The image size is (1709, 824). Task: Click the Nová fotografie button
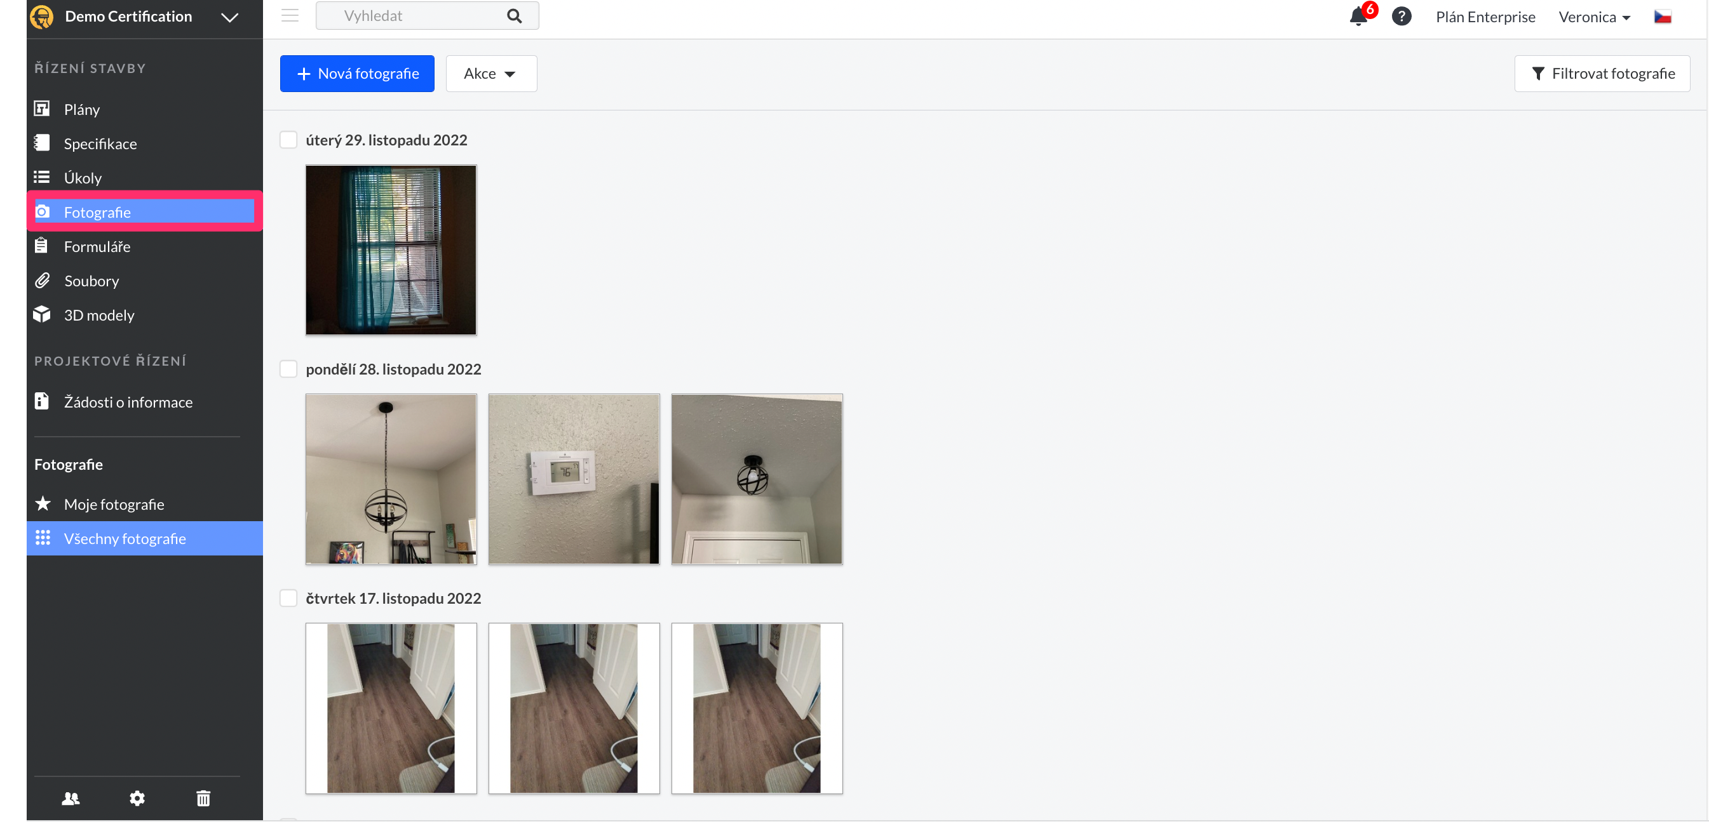coord(357,74)
